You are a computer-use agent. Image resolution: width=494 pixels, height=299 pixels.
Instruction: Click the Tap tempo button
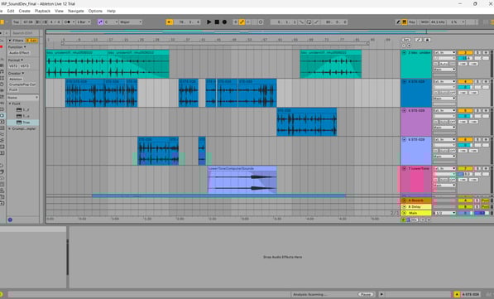coord(16,22)
